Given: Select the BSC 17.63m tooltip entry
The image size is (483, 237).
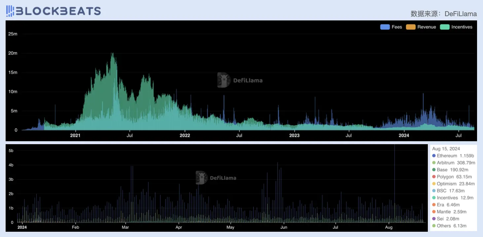Looking at the screenshot, I should [451, 191].
